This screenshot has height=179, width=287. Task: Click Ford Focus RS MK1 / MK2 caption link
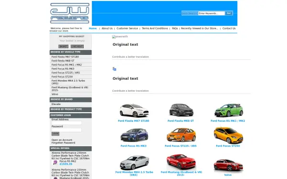(x=228, y=121)
